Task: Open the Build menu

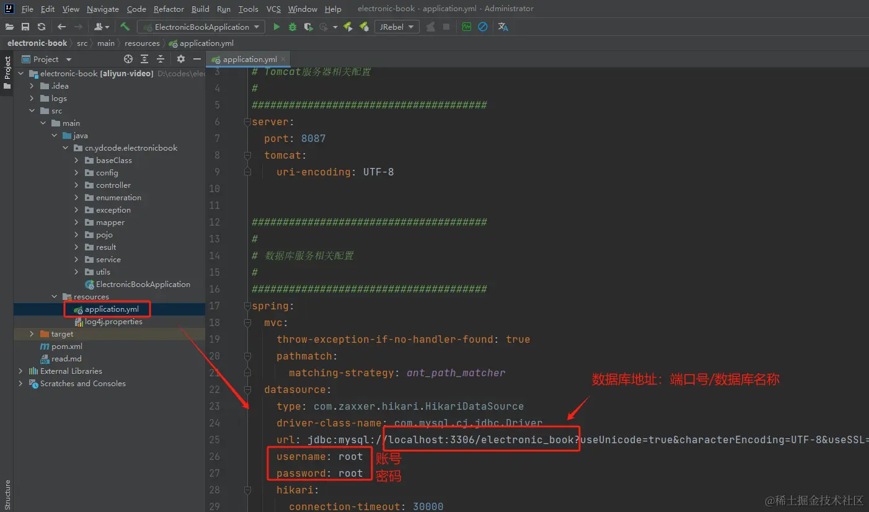Action: click(200, 9)
